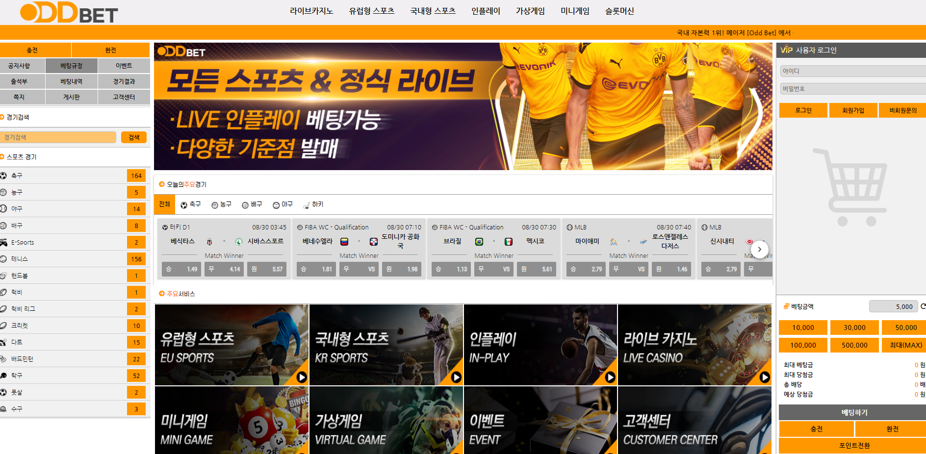Click Mexico flag icon in FIBA match

pyautogui.click(x=509, y=242)
